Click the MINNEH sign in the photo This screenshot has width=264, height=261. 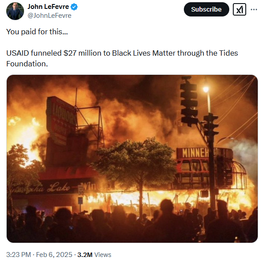coord(195,153)
